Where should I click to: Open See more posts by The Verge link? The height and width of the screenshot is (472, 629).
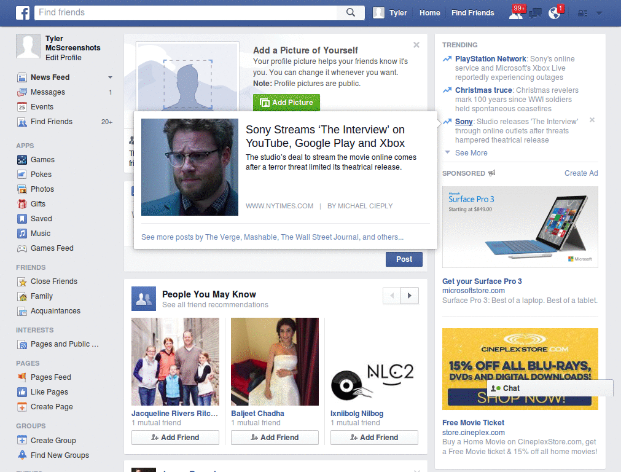click(272, 237)
